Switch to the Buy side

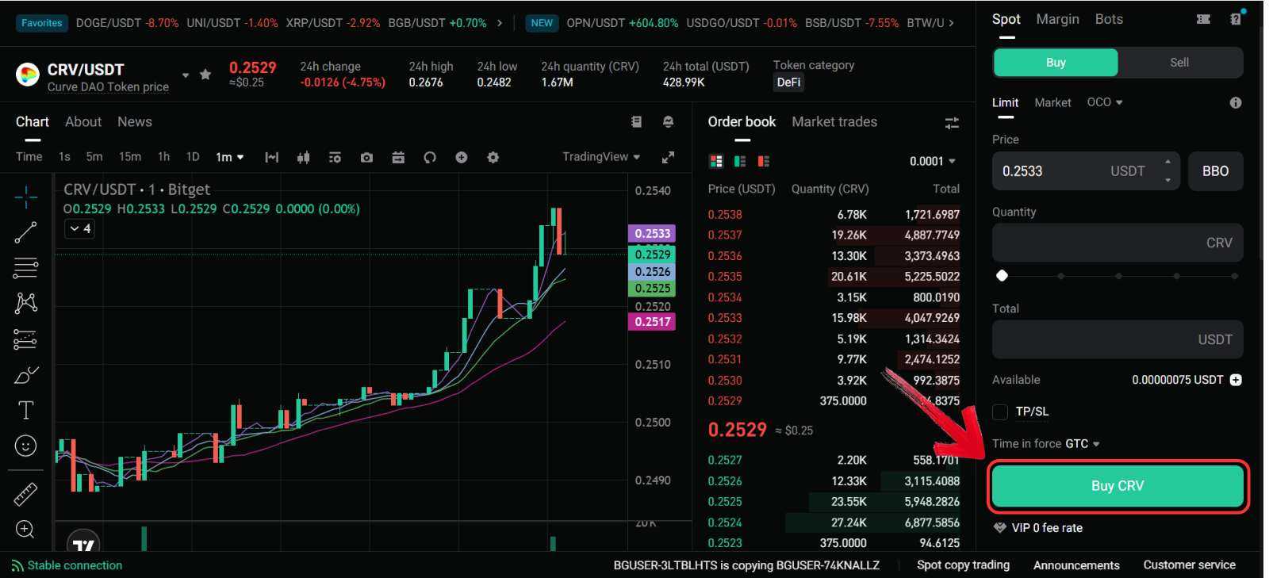coord(1056,63)
